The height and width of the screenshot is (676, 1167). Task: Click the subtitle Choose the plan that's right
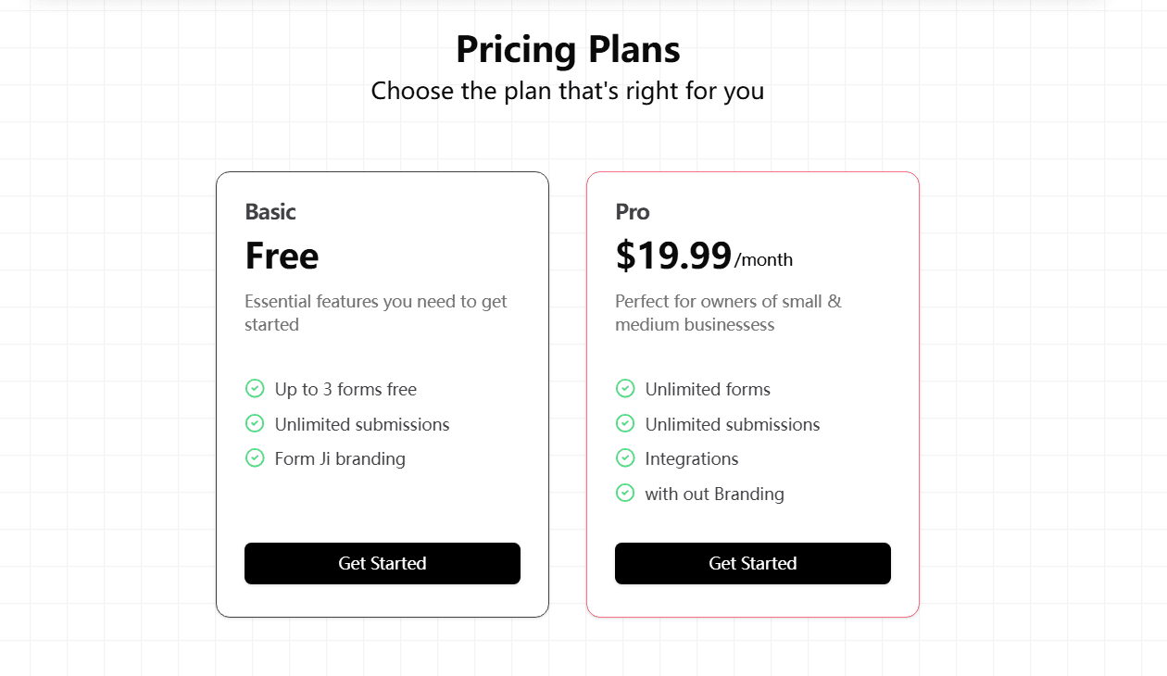[567, 91]
